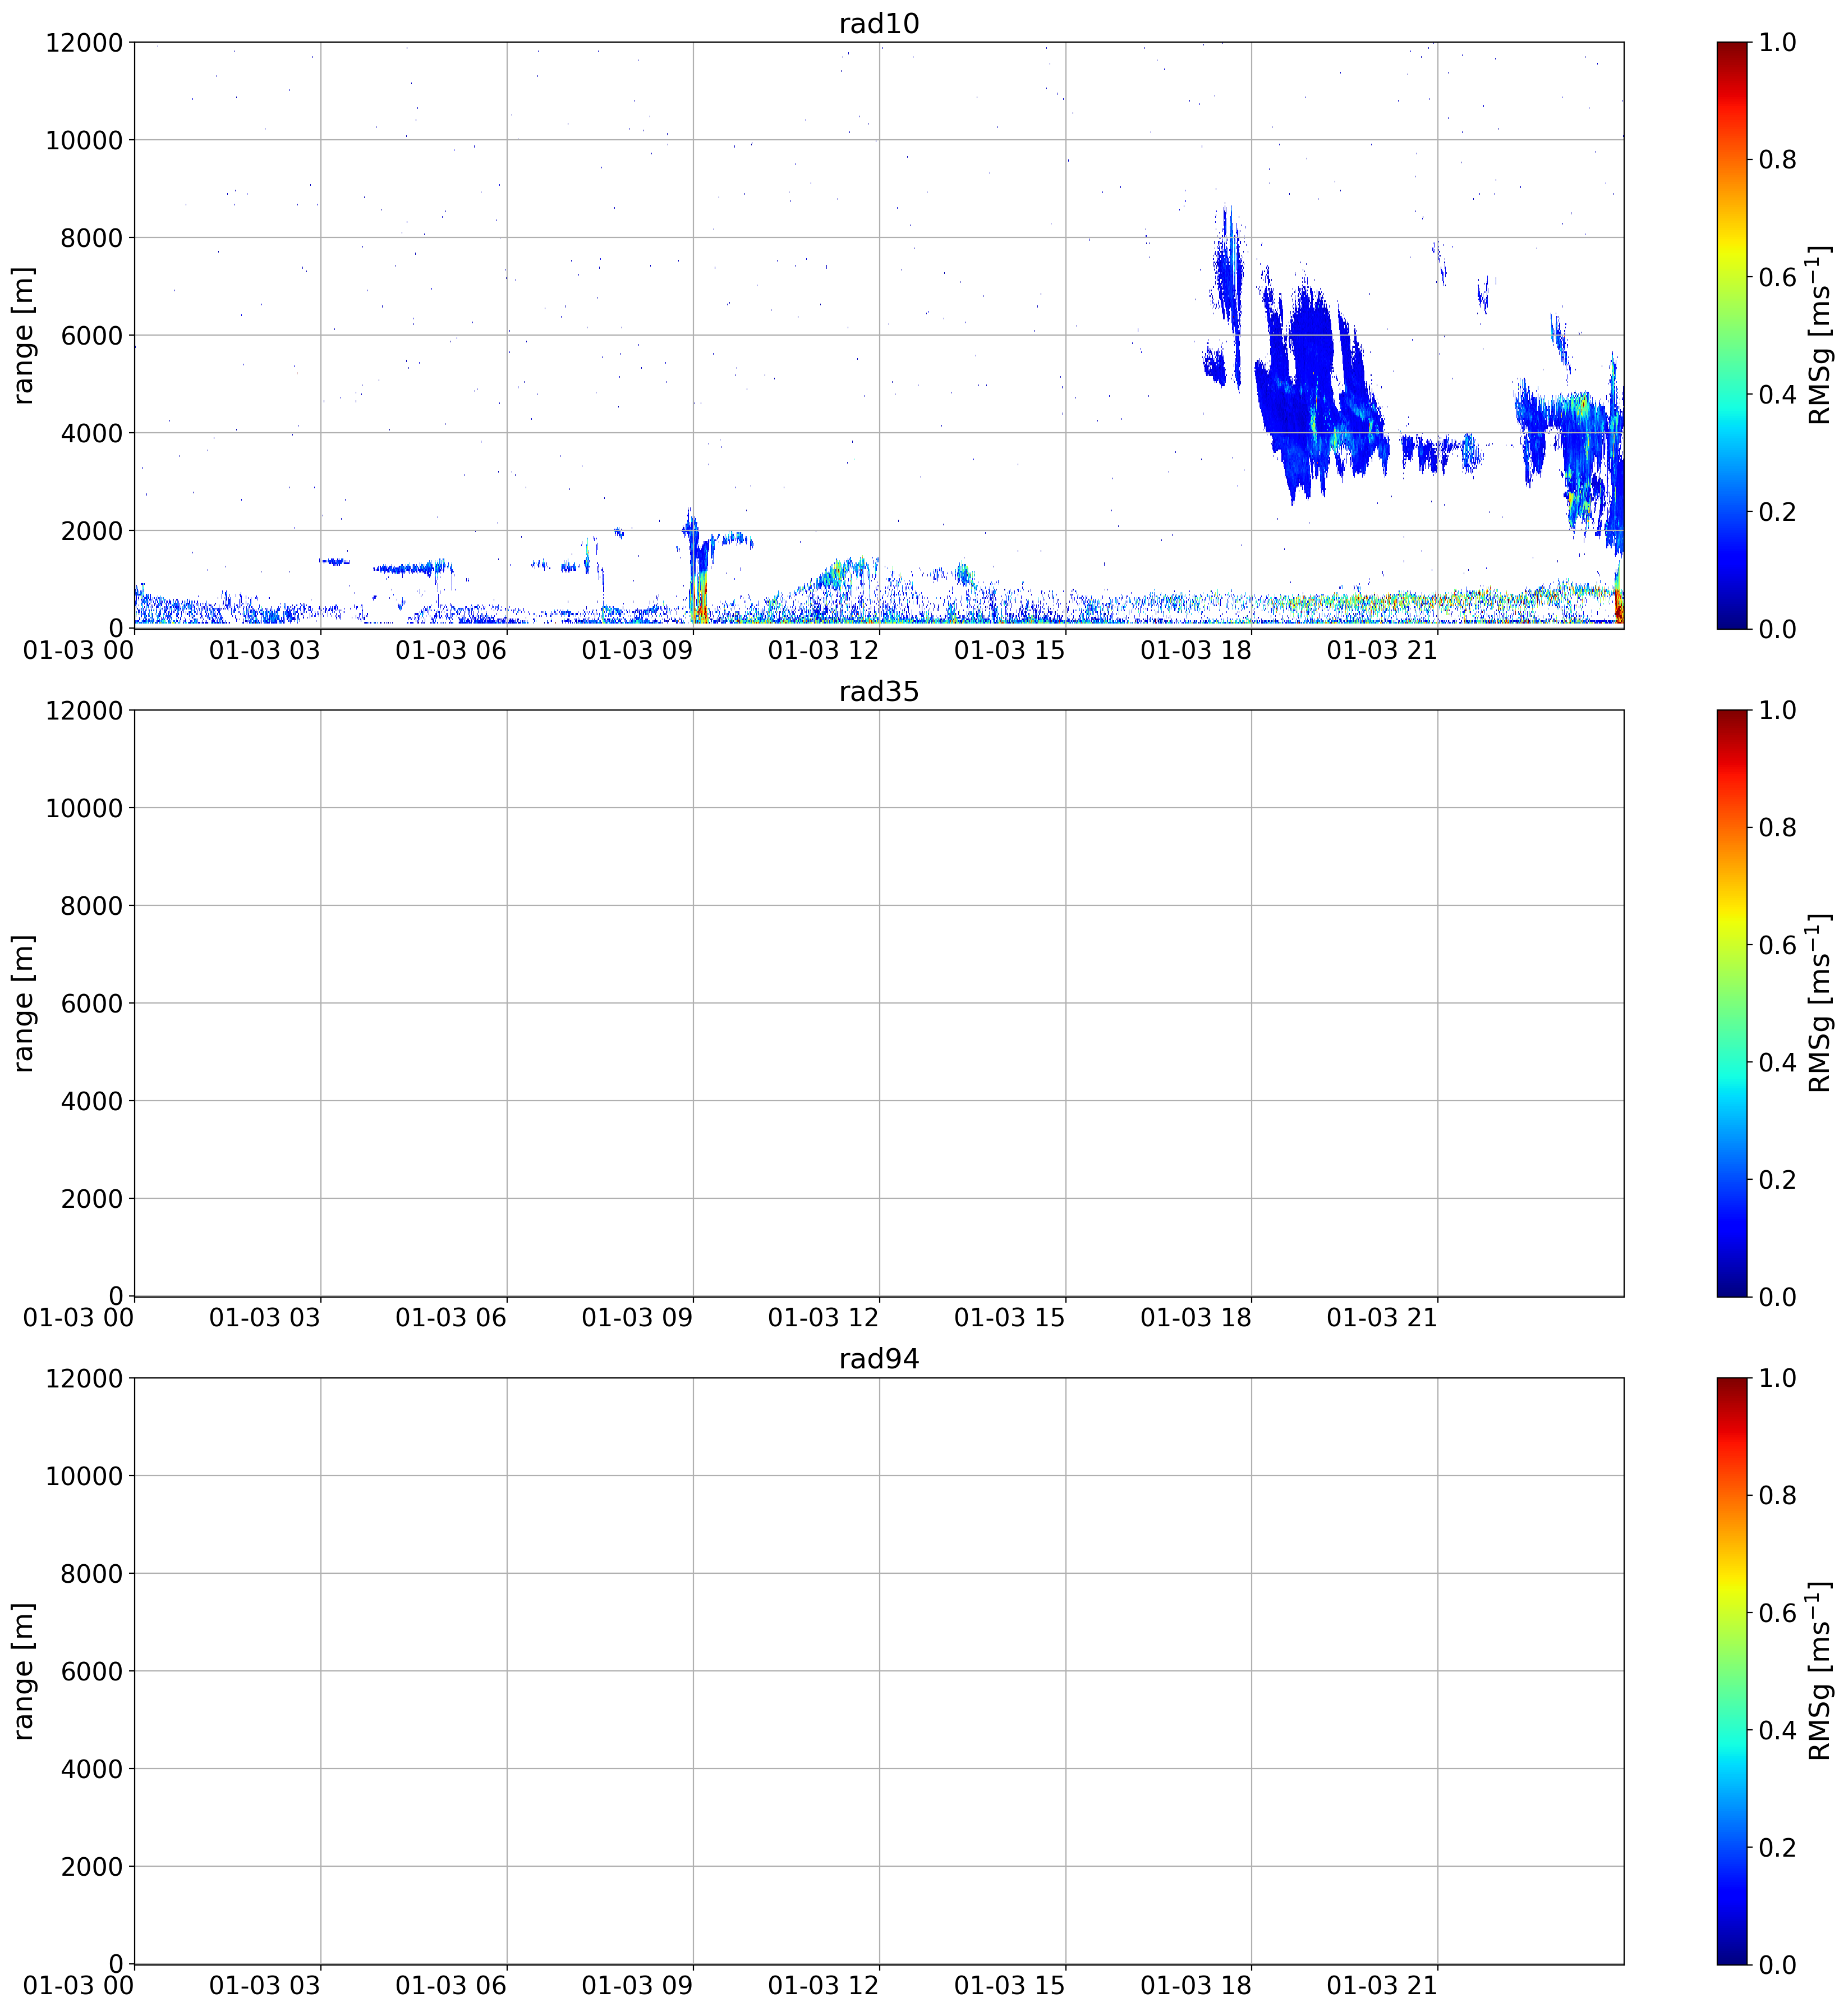Image resolution: width=1848 pixels, height=2011 pixels.
Task: Click the 01-03 15 x-tick under rad94
Action: click(x=1010, y=1985)
